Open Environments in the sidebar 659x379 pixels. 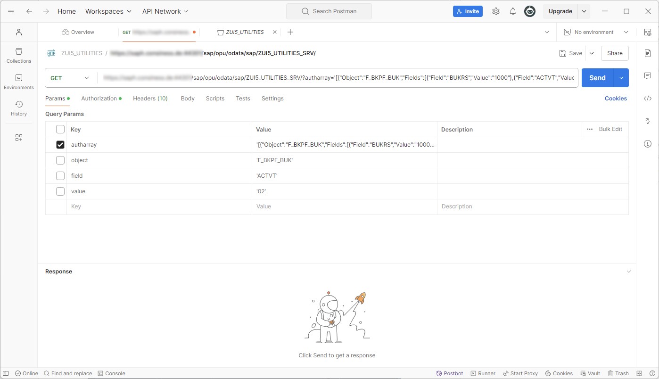19,82
